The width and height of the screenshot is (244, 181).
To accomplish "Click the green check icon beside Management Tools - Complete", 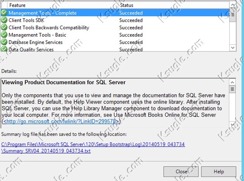I will (x=4, y=13).
